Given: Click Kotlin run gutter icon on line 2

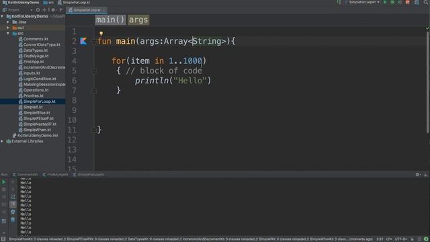Looking at the screenshot, I should [x=83, y=41].
